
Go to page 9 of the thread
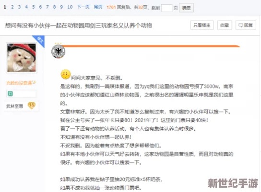61,7
